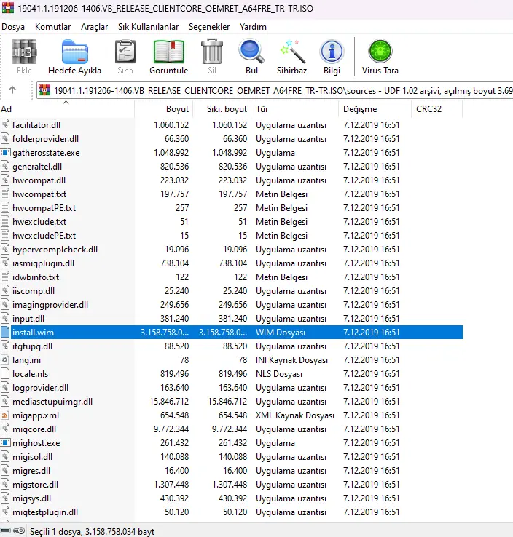Select the input.dll file

click(x=28, y=319)
